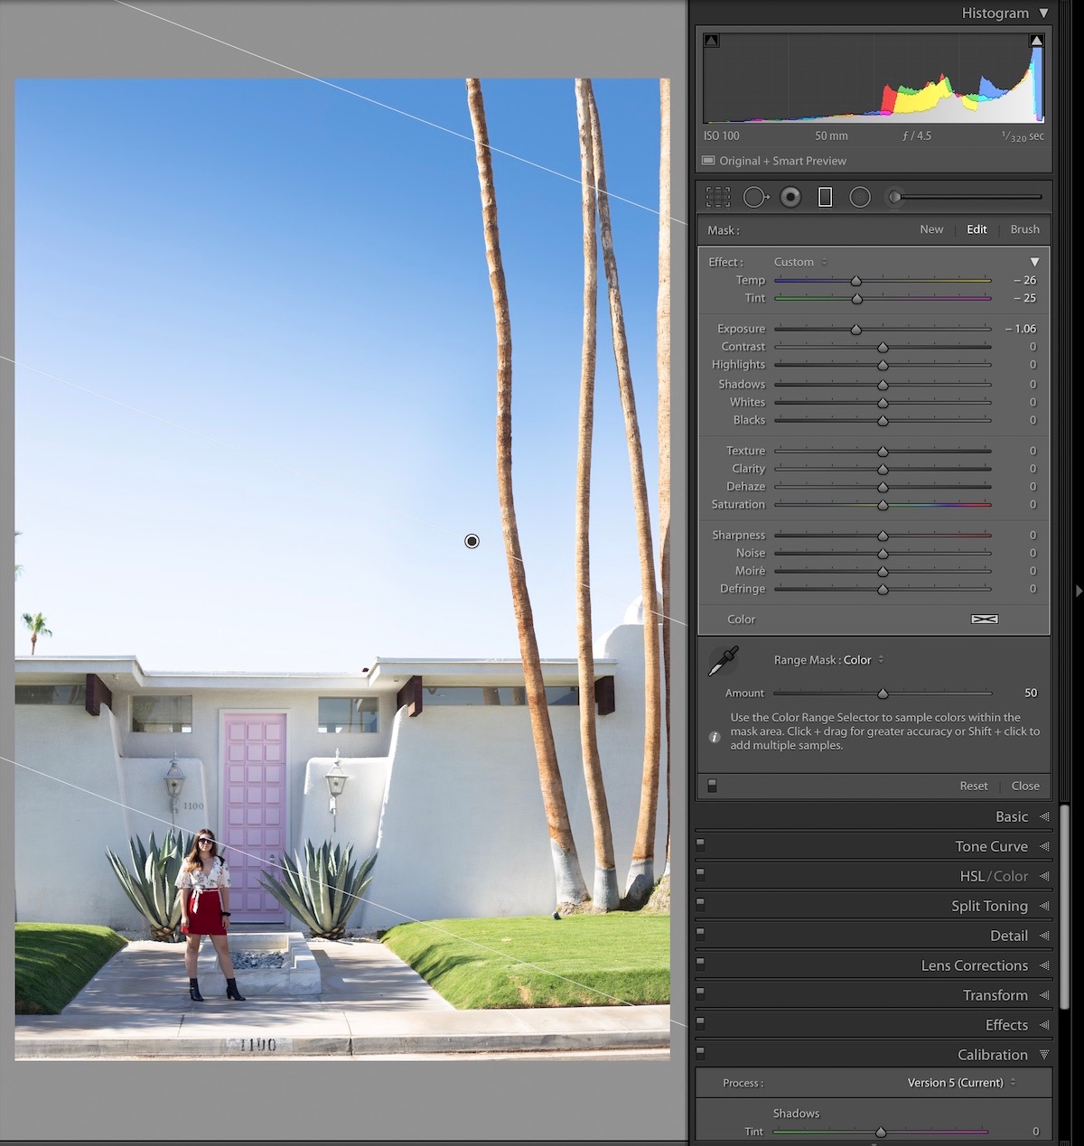Image resolution: width=1084 pixels, height=1146 pixels.
Task: Open the Process Version dropdown
Action: click(x=958, y=1083)
